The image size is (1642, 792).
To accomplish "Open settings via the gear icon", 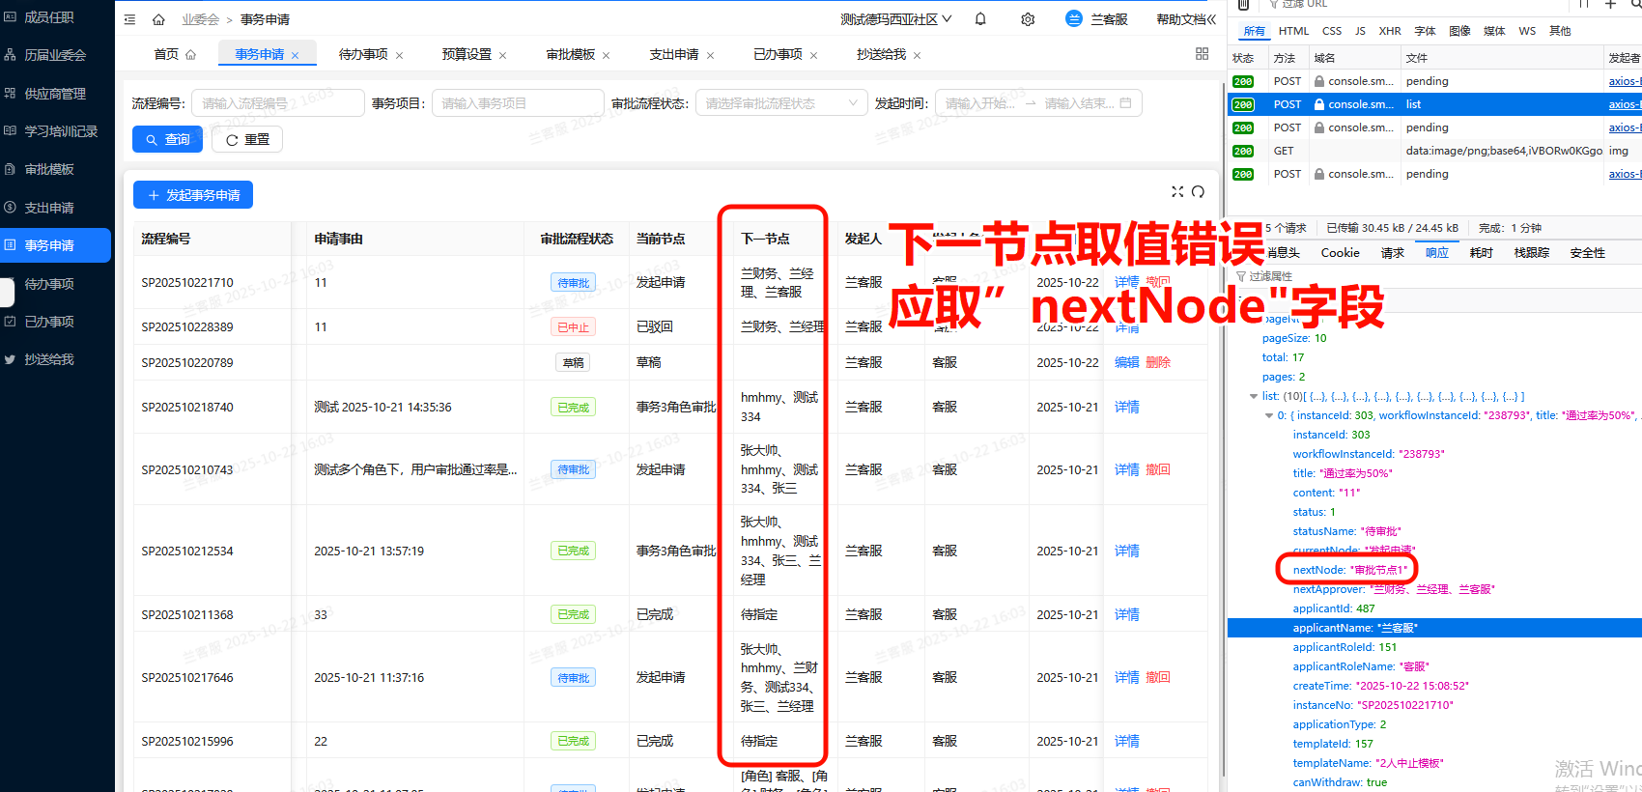I will [1028, 19].
